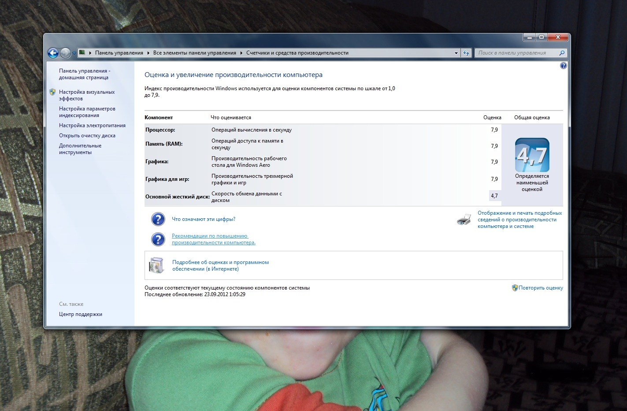Viewport: 627px width, 411px height.
Task: Click the blue Back arrow button
Action: coord(53,53)
